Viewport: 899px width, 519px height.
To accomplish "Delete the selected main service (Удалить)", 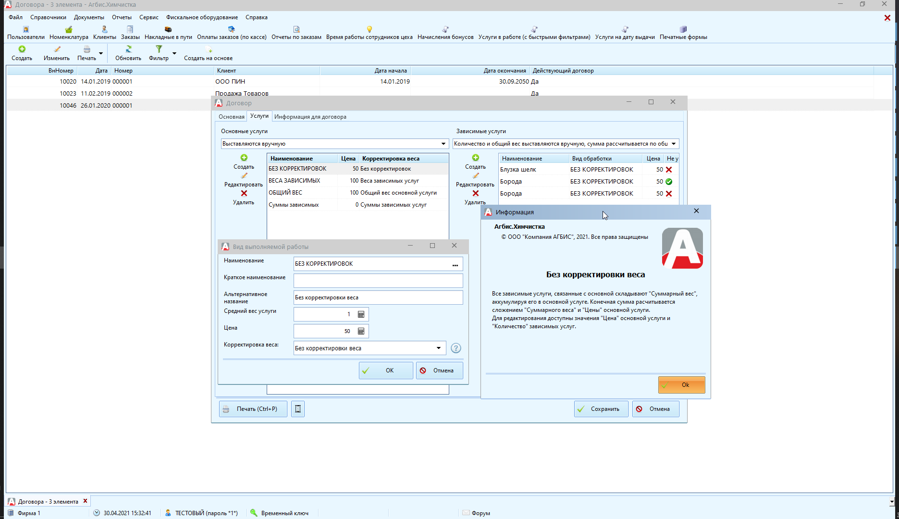I will (x=244, y=198).
